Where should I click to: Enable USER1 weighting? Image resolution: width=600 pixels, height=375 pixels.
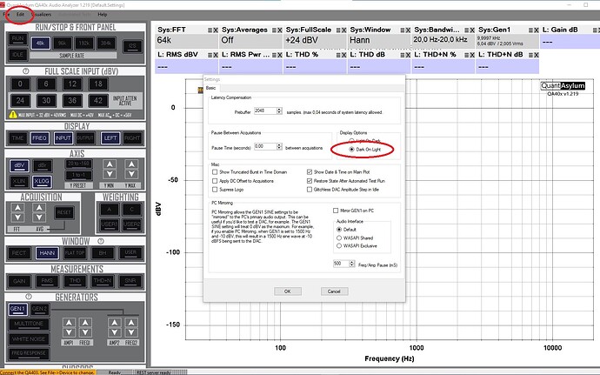click(x=109, y=224)
